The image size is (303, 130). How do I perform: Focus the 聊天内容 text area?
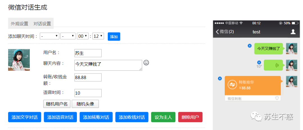tap(108, 65)
